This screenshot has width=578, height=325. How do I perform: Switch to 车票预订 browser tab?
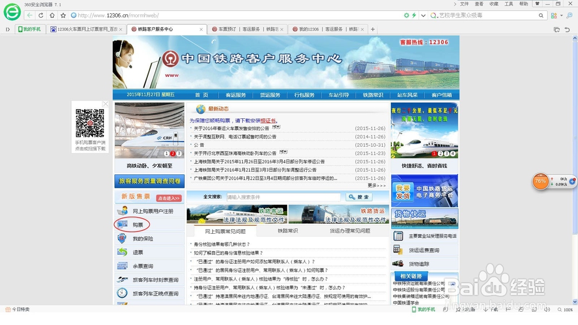pos(247,29)
